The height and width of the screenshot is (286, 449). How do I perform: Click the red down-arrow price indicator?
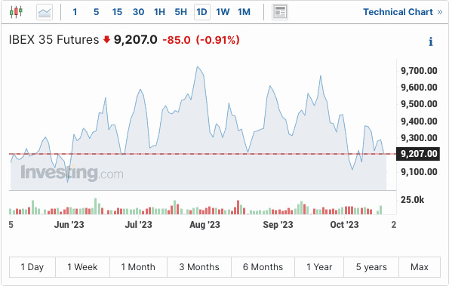point(106,39)
